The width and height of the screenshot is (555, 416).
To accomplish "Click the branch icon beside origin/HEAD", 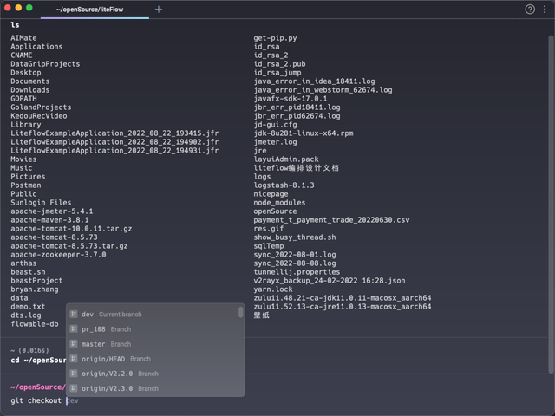I will click(x=74, y=359).
